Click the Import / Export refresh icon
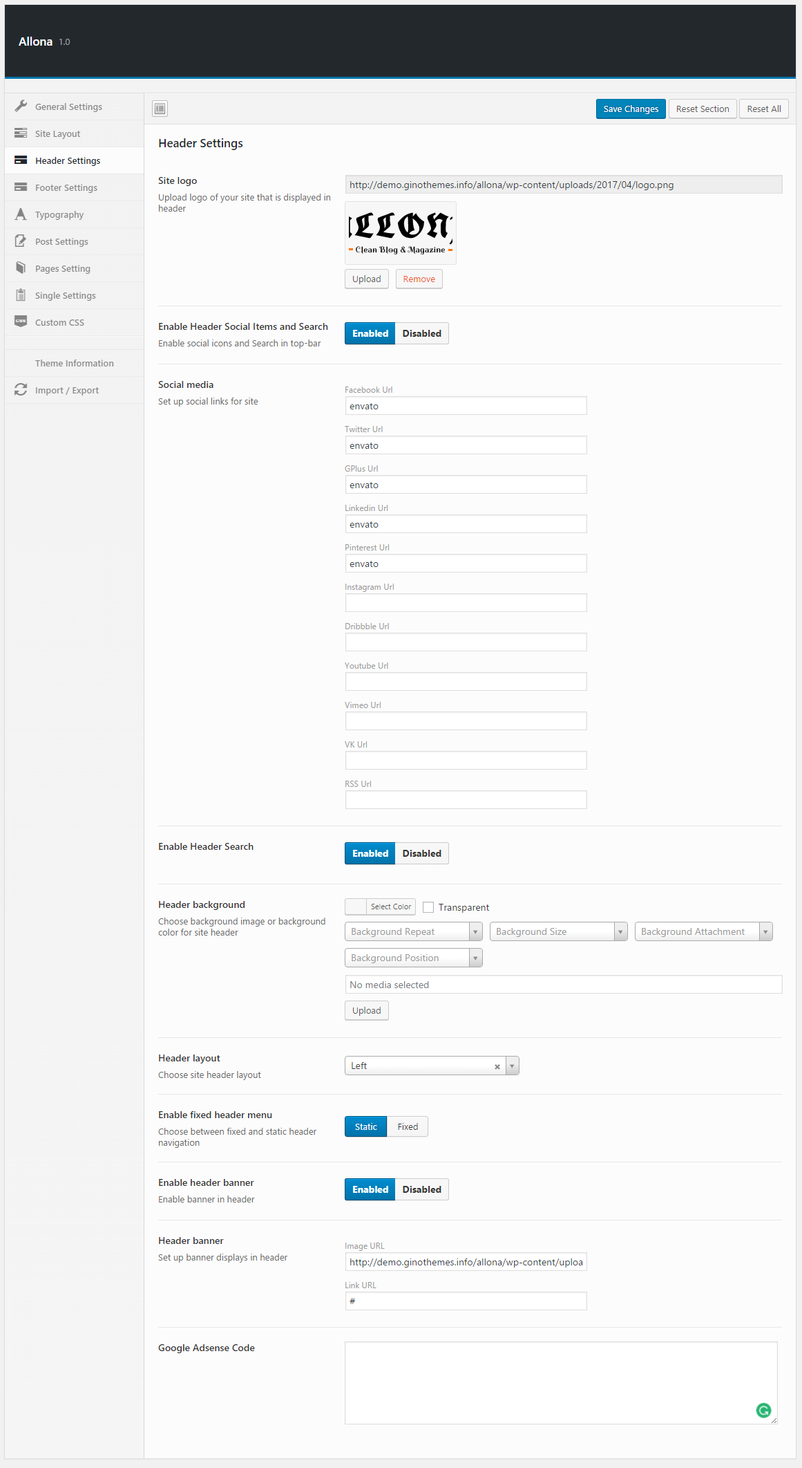The height and width of the screenshot is (1468, 802). [x=21, y=390]
